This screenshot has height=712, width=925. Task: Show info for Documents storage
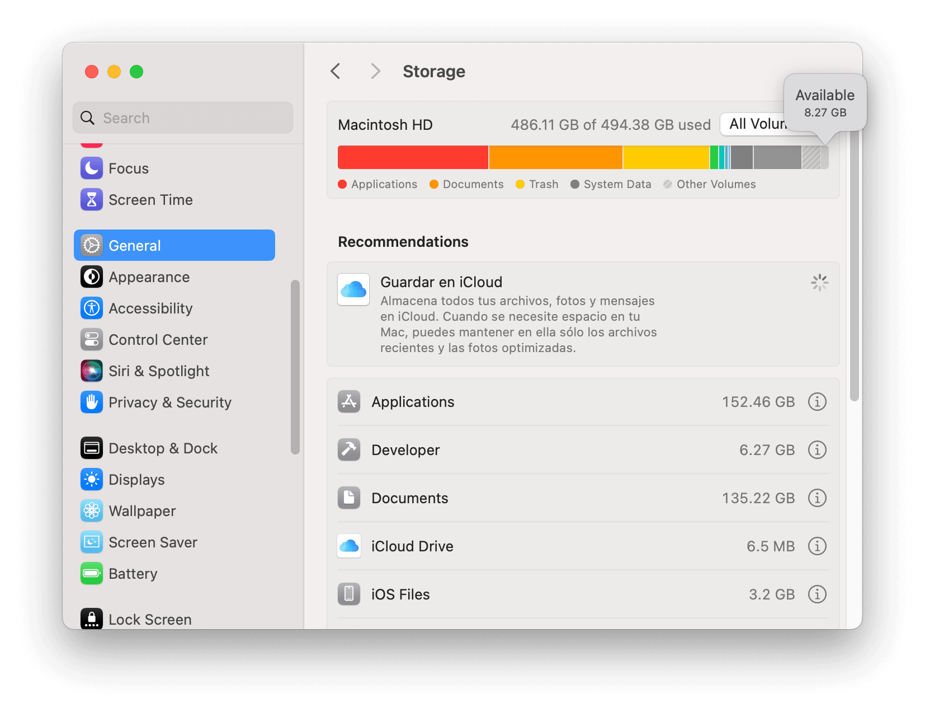click(x=817, y=498)
